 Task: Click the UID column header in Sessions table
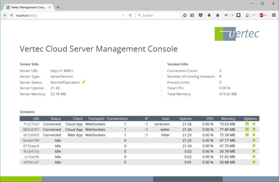36,119
